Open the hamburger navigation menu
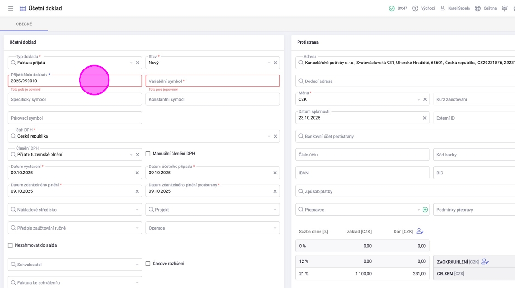 [x=11, y=8]
